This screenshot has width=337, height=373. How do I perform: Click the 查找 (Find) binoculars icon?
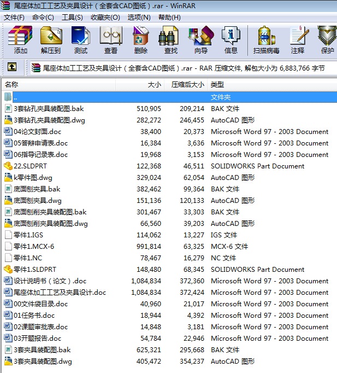point(169,36)
